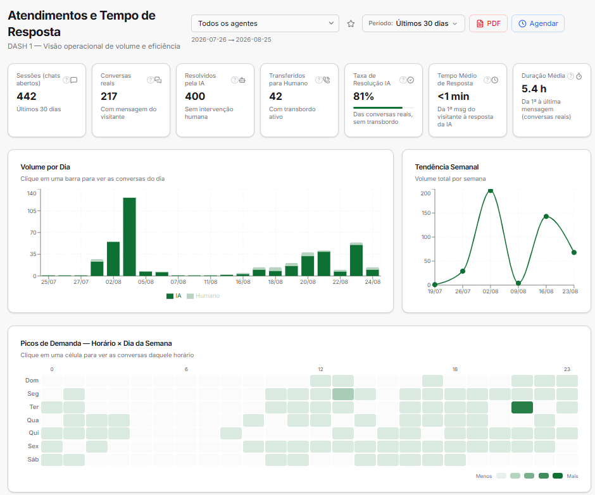
Task: Click the Sessões value 442
Action: coord(27,97)
